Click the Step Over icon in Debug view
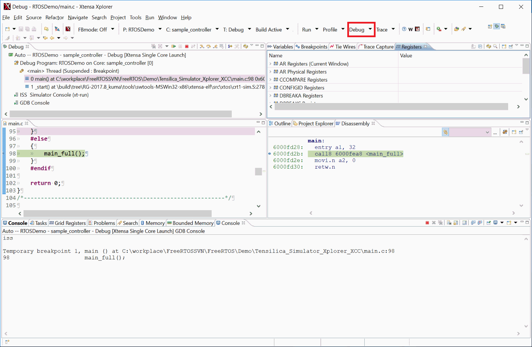The width and height of the screenshot is (532, 347). click(209, 46)
